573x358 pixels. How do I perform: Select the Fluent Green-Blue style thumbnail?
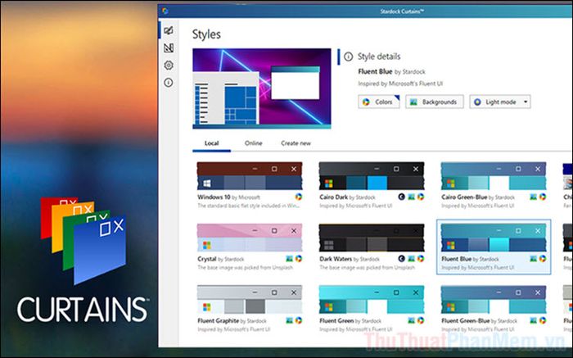tap(494, 300)
